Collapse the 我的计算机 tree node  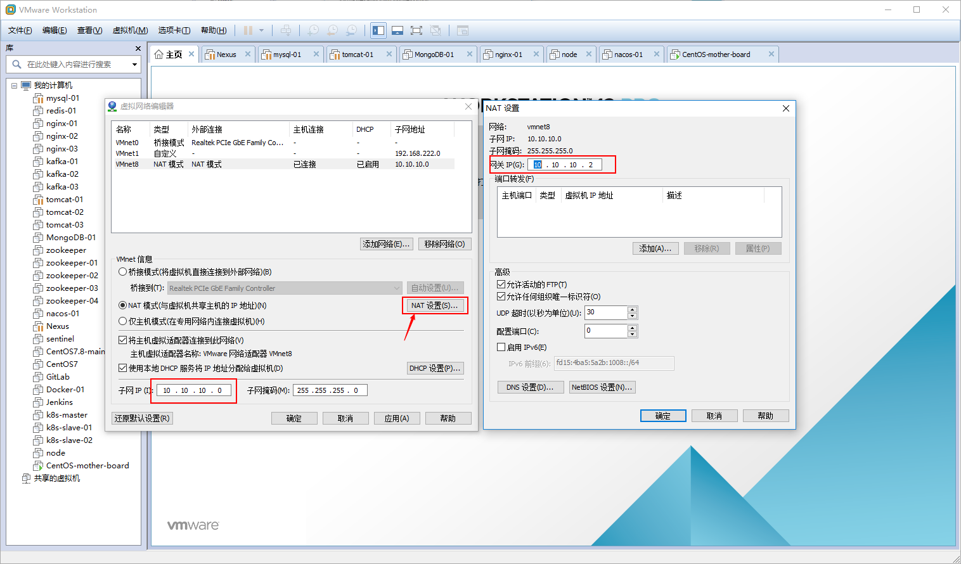click(14, 86)
